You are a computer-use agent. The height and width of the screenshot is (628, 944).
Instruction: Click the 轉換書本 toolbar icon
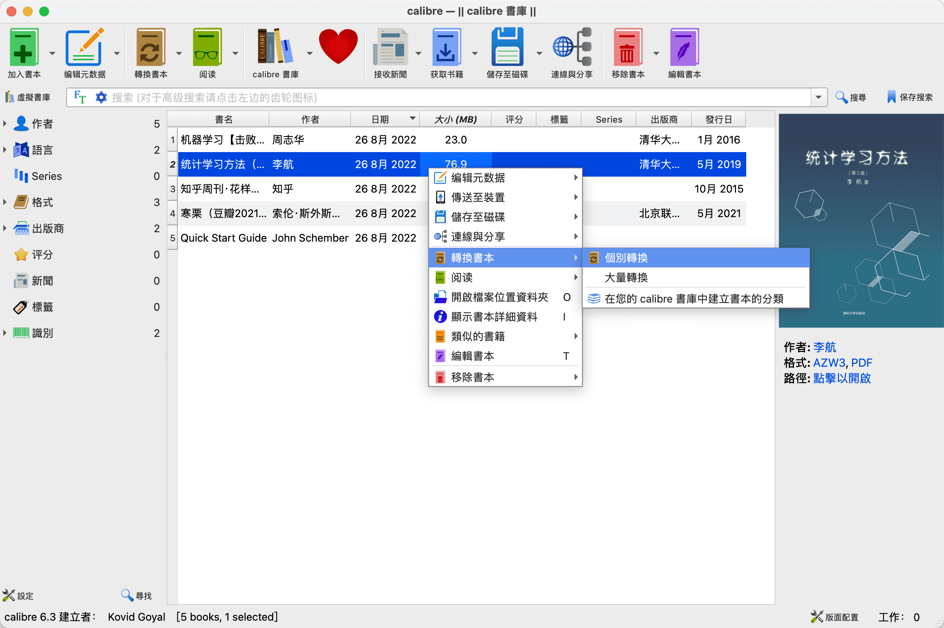point(151,47)
